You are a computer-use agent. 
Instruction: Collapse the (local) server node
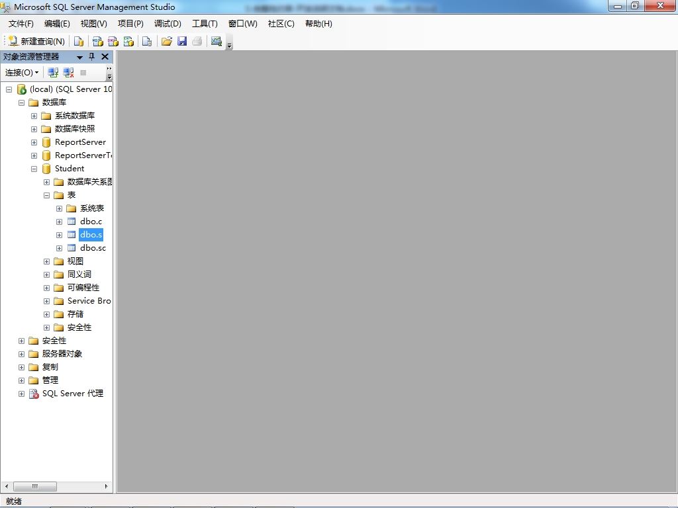tap(9, 89)
